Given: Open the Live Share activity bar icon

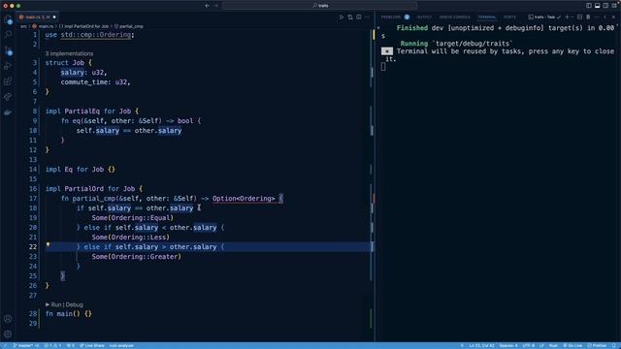Looking at the screenshot, I should (8, 97).
